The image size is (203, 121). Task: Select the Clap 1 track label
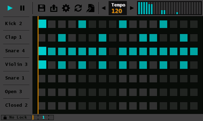pyautogui.click(x=13, y=37)
